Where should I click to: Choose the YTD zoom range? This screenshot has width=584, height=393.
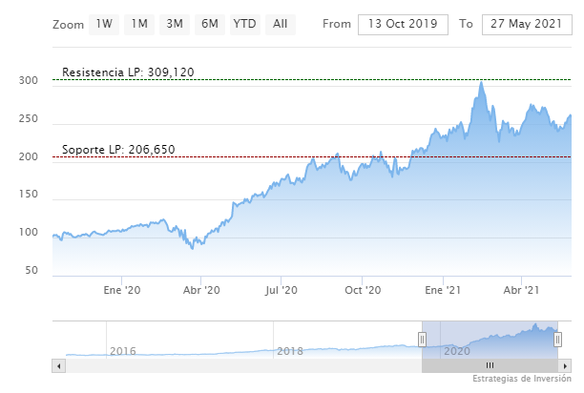[x=245, y=24]
